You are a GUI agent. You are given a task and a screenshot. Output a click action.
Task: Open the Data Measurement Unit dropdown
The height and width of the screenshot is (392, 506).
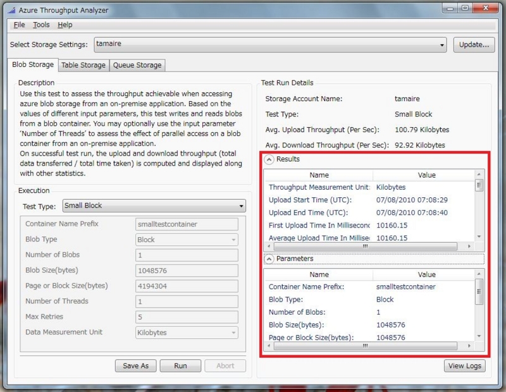coord(187,333)
